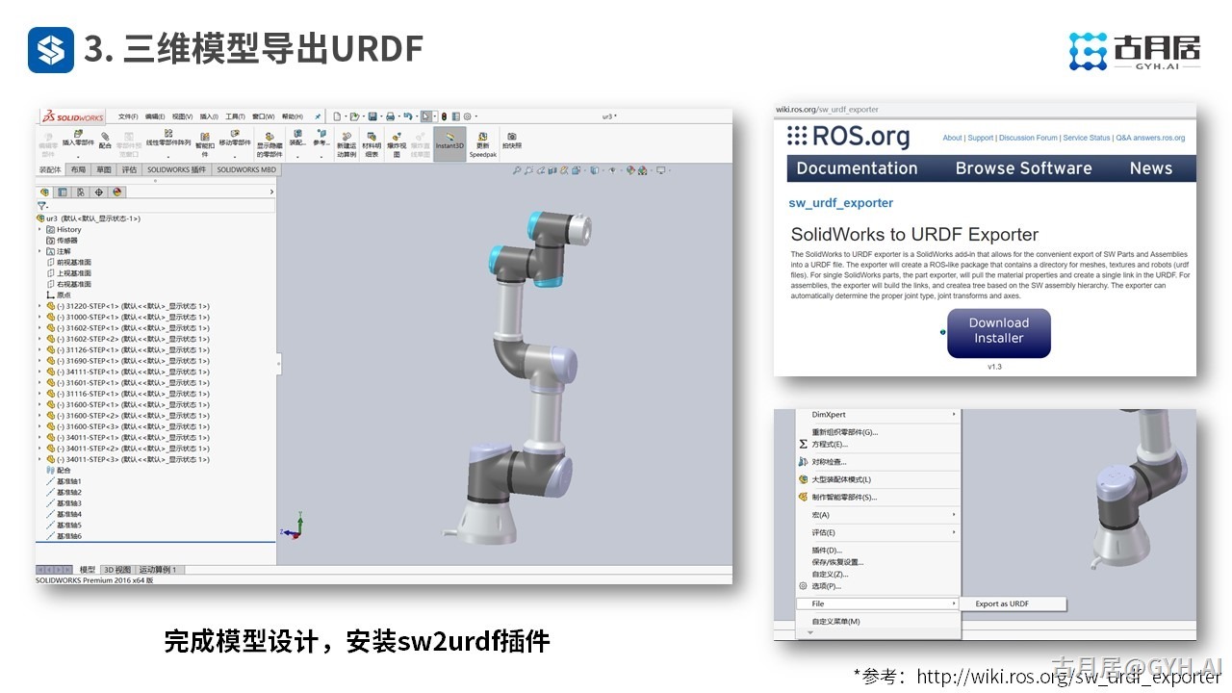
Task: Click the Insert Components (插入零部件) icon
Action: click(x=78, y=135)
